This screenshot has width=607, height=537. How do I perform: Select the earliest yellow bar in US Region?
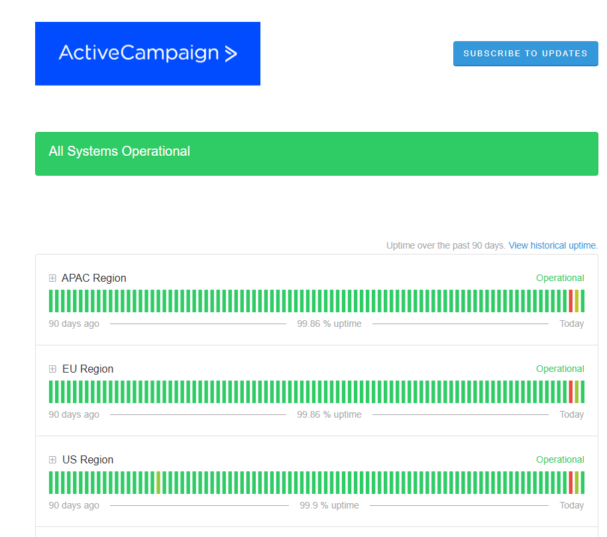[158, 483]
